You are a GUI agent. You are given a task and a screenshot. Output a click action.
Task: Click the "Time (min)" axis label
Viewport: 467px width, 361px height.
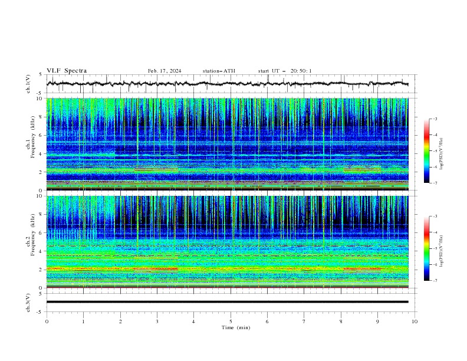click(236, 327)
